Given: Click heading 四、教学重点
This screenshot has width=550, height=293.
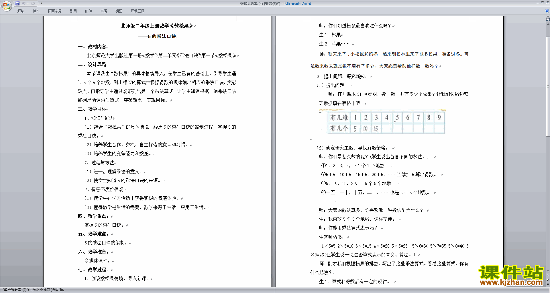Looking at the screenshot, I should coord(93,216).
